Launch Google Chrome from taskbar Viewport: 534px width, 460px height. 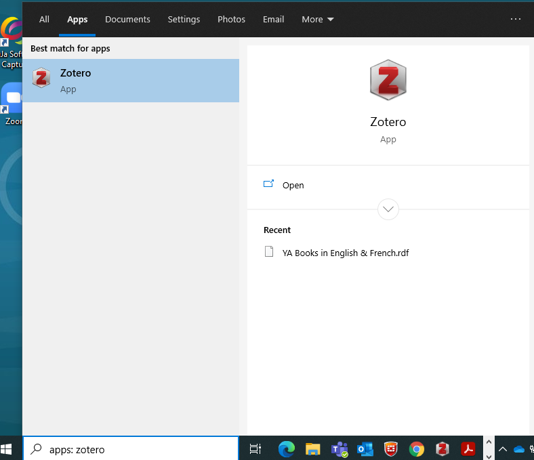(x=417, y=449)
